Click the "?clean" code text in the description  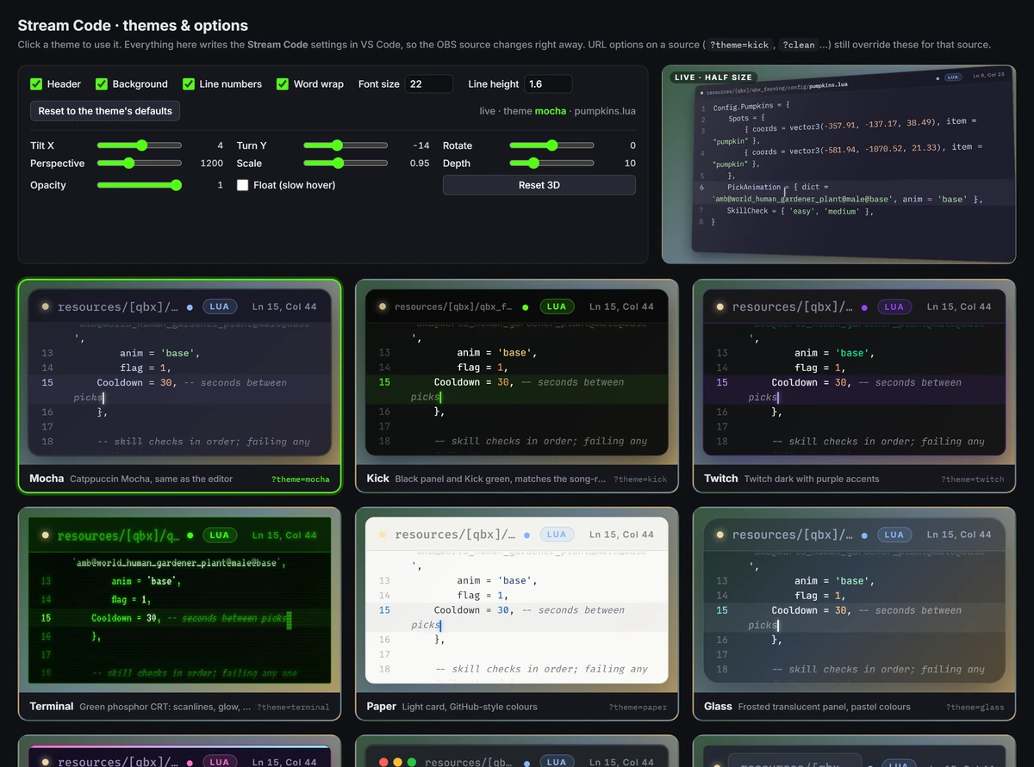(798, 45)
